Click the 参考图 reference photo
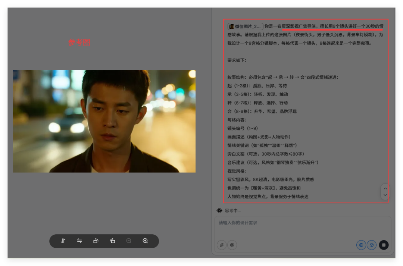The width and height of the screenshot is (403, 266). click(104, 121)
